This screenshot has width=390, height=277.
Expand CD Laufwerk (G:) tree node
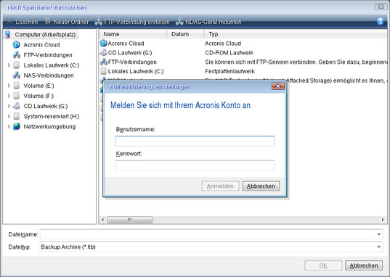(x=9, y=106)
